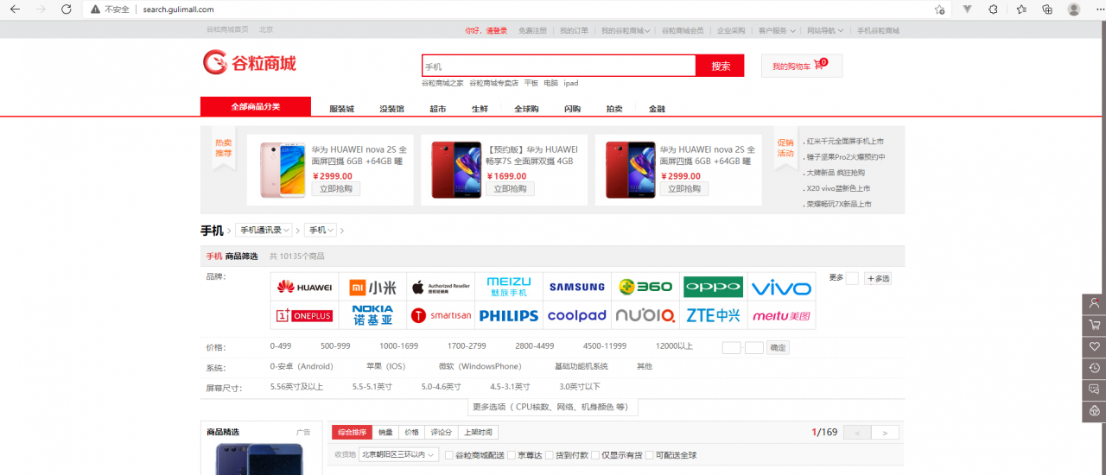Filter by 360 brand logo
Screen dimensions: 1106x475
tap(645, 288)
